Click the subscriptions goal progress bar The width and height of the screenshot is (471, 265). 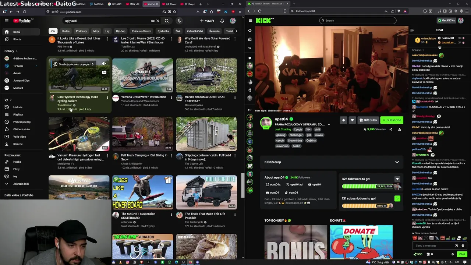[x=368, y=206]
